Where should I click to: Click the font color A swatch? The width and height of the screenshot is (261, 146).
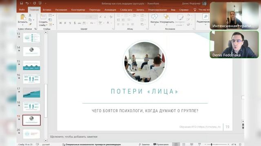coord(108,23)
